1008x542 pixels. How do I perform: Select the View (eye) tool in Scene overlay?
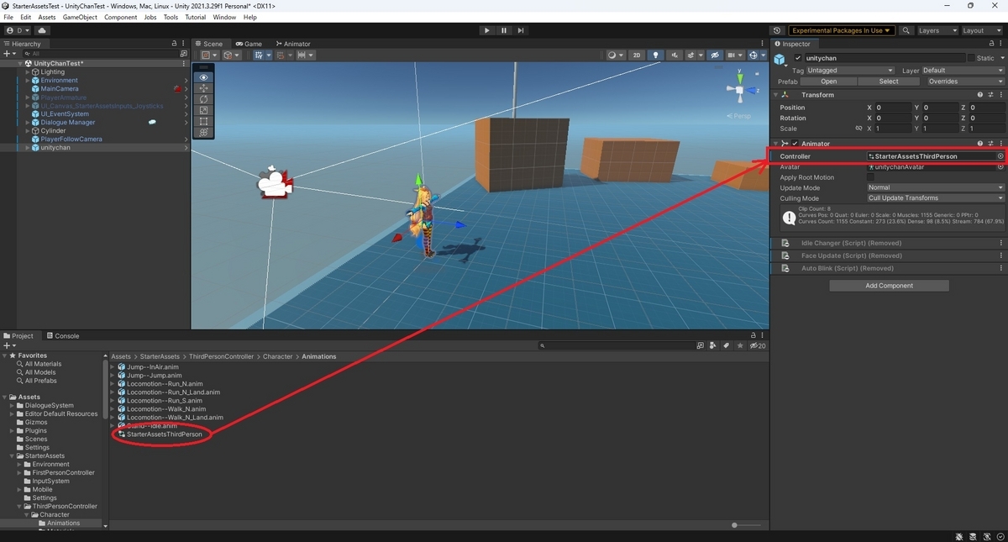click(203, 76)
